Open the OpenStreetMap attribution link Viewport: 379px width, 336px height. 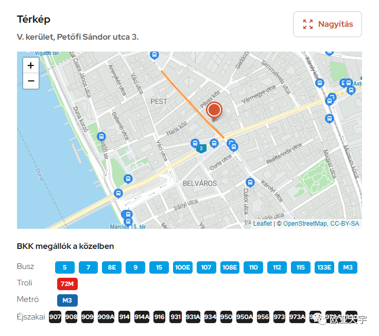coord(305,224)
